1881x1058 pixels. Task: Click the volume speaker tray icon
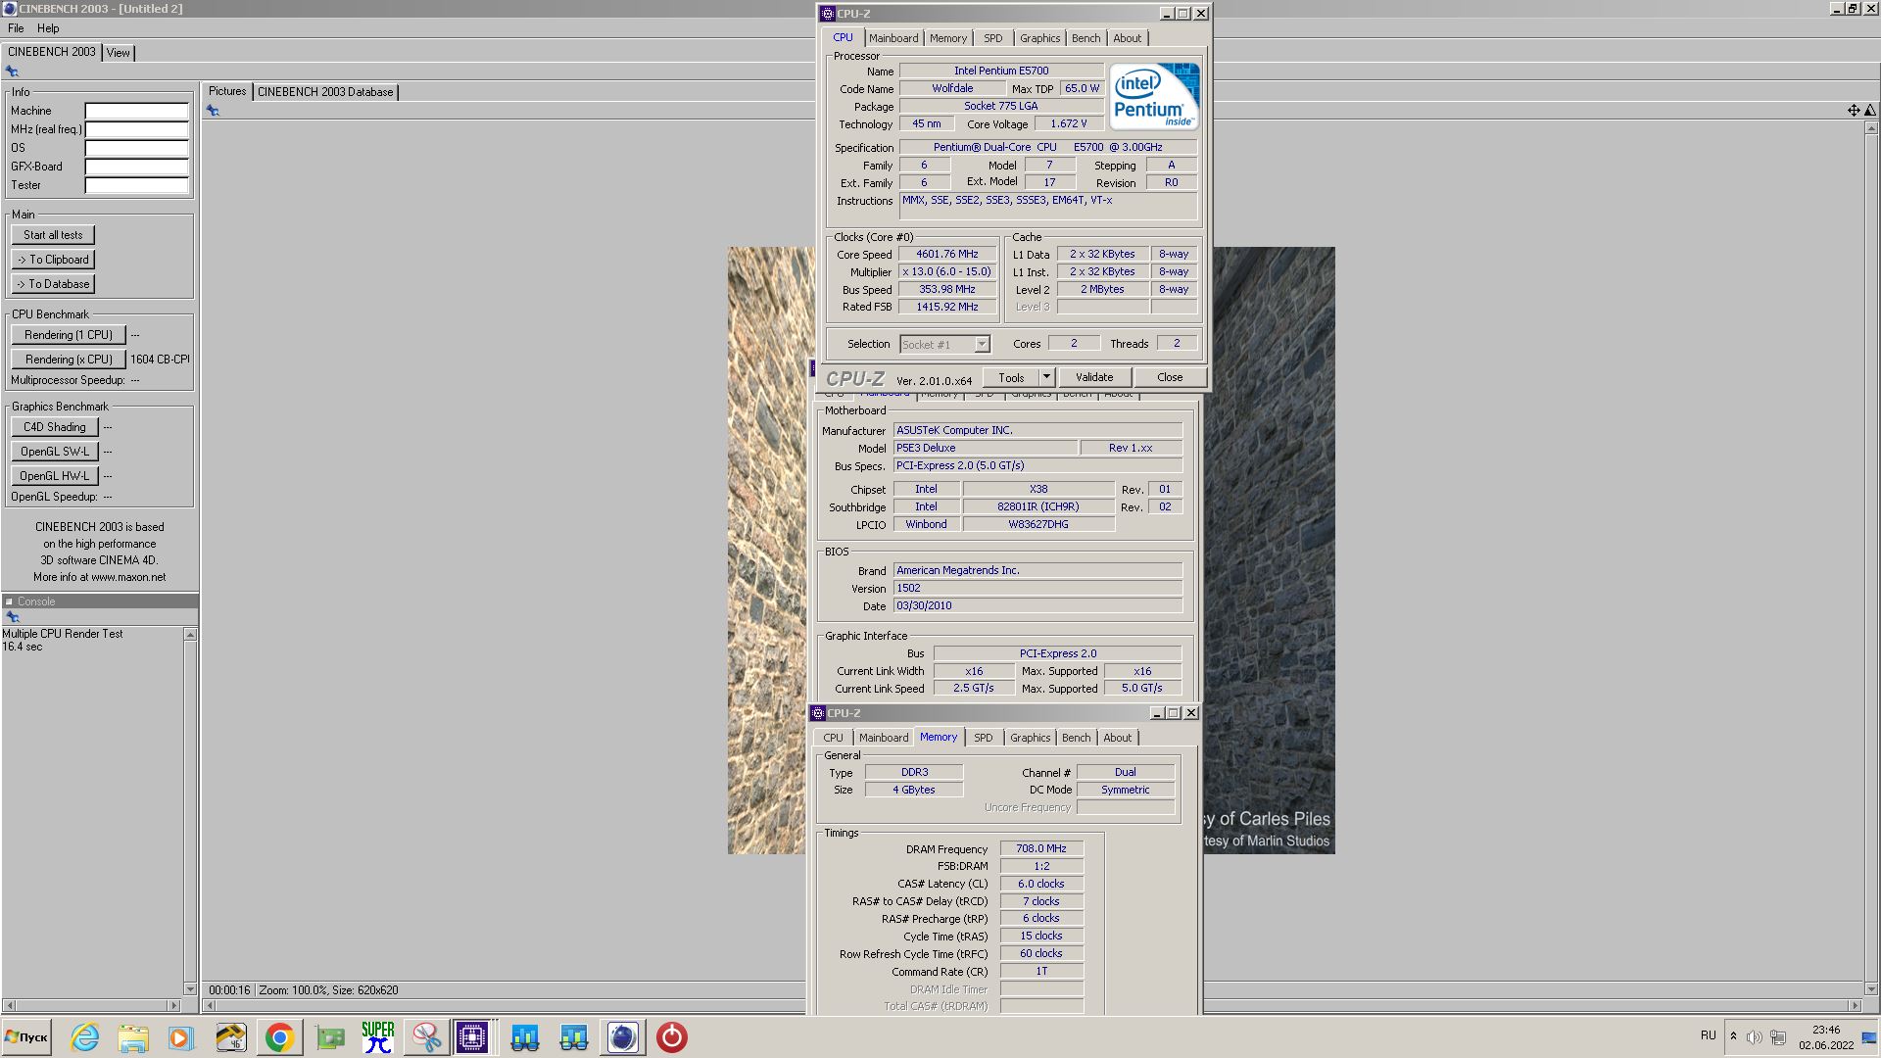[x=1754, y=1037]
